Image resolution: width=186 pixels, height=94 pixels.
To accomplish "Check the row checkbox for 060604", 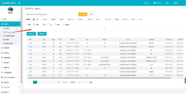I will (x=36, y=75).
